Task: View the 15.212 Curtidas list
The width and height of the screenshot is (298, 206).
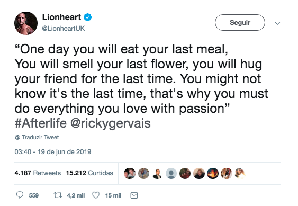Action: 89,173
